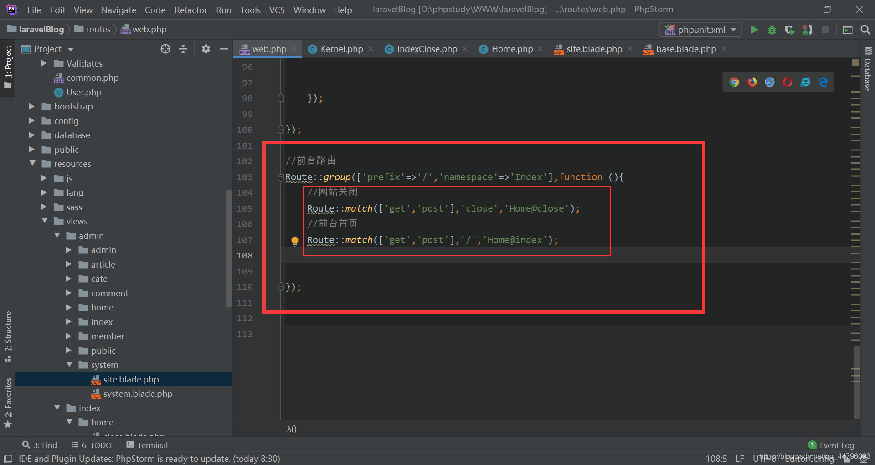Screen dimensions: 875x465
Task: Open the Refactor menu
Action: pyautogui.click(x=190, y=10)
